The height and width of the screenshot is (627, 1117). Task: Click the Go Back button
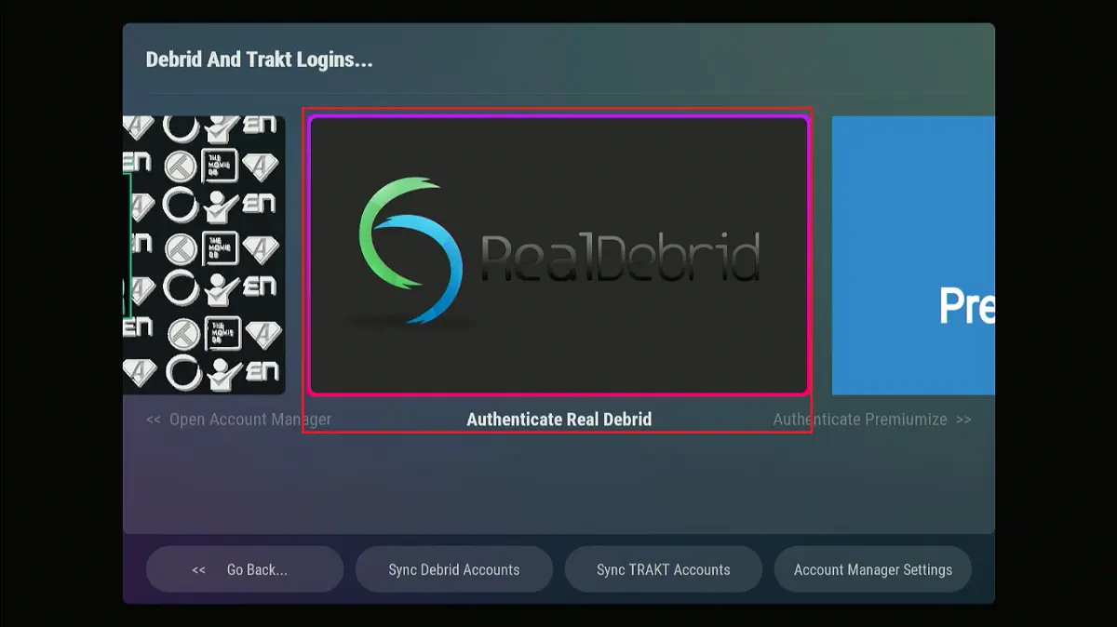pyautogui.click(x=245, y=569)
